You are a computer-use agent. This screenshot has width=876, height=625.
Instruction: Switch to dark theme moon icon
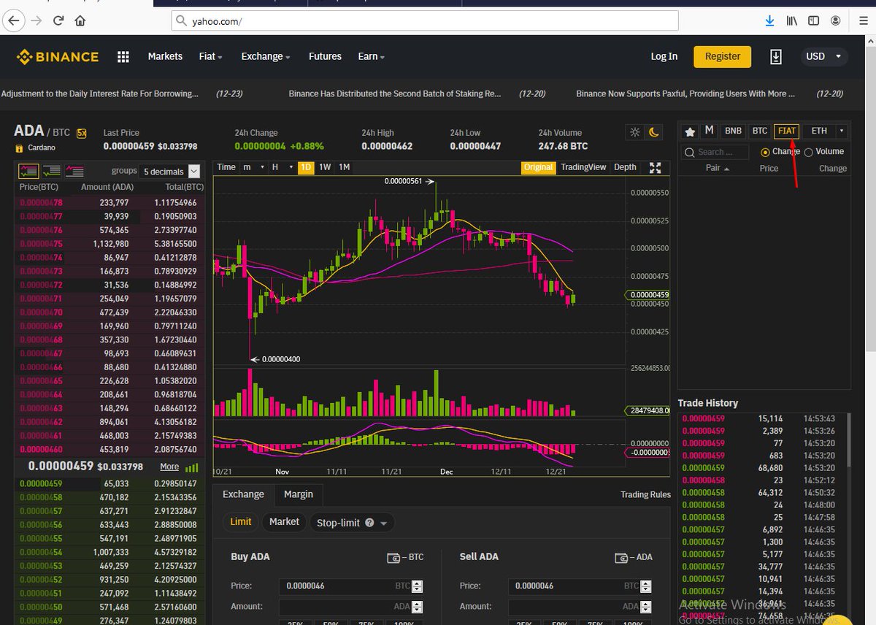coord(654,132)
